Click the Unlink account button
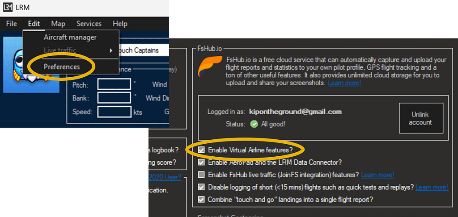The height and width of the screenshot is (217, 458). point(421,118)
